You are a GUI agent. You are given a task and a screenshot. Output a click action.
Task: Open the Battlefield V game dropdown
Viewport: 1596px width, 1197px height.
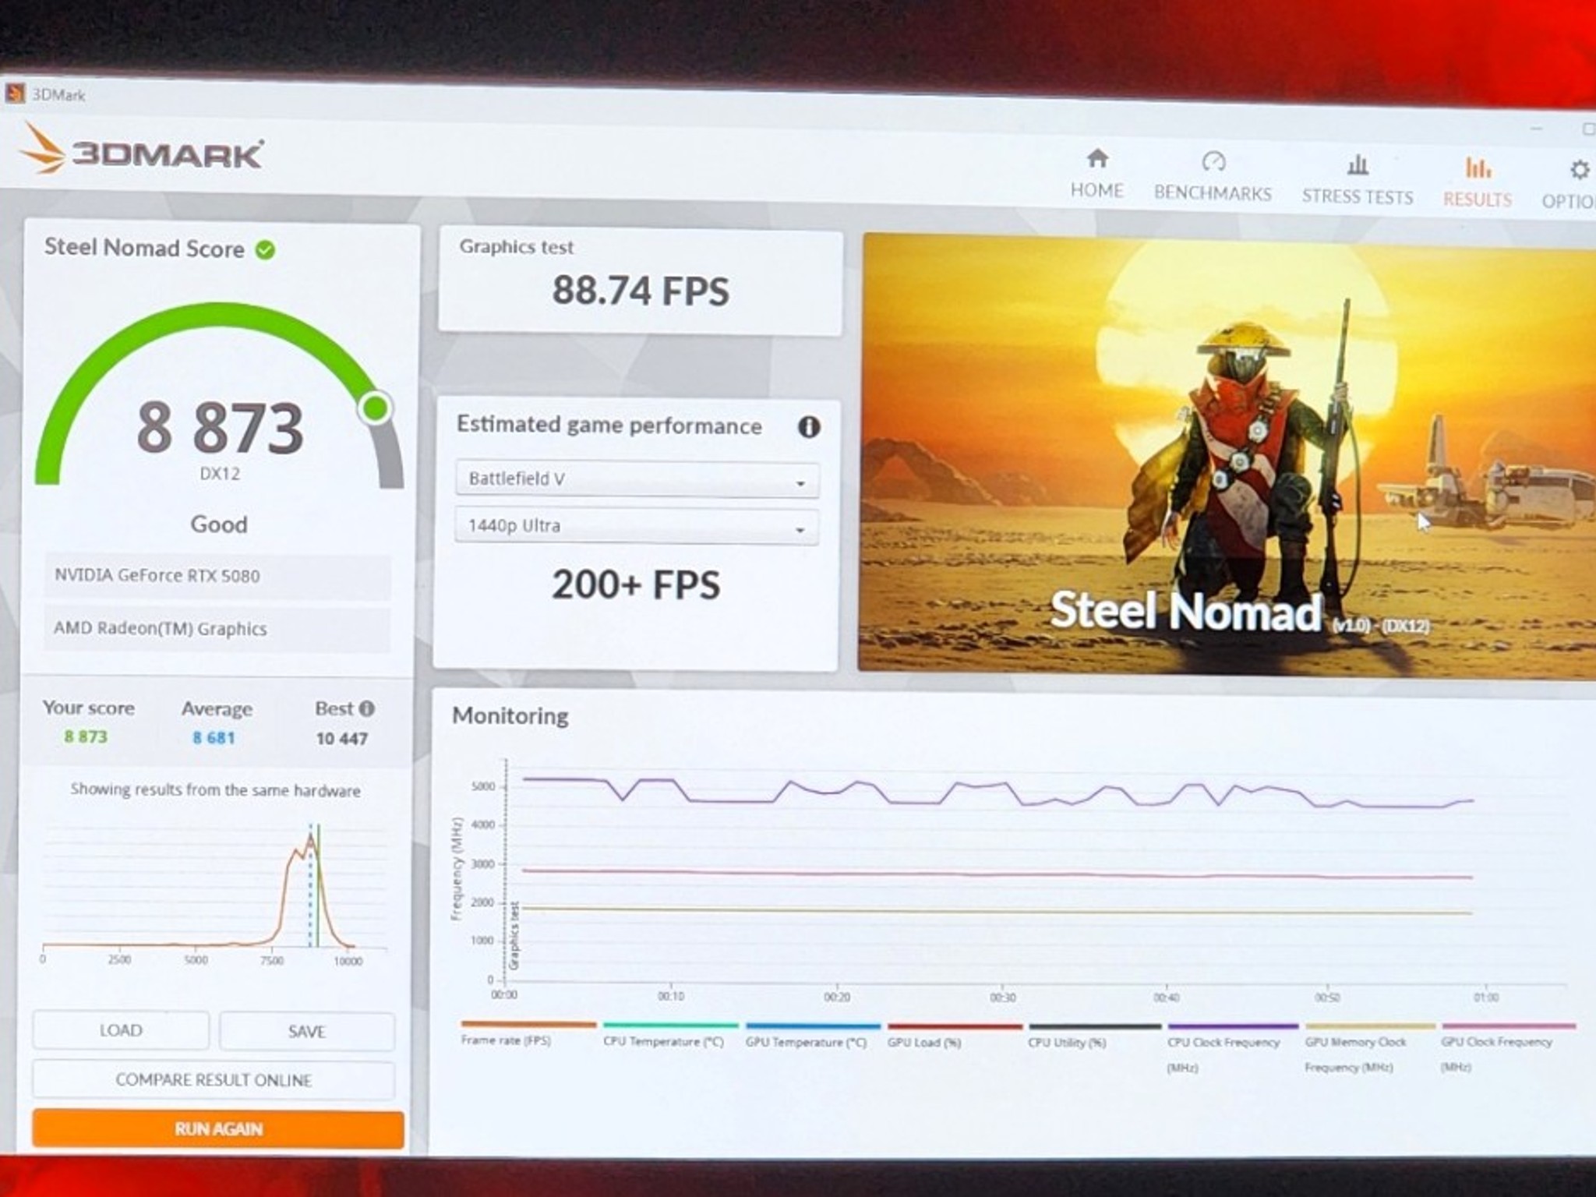click(636, 480)
